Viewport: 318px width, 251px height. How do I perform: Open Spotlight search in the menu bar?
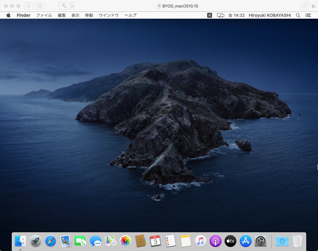298,15
